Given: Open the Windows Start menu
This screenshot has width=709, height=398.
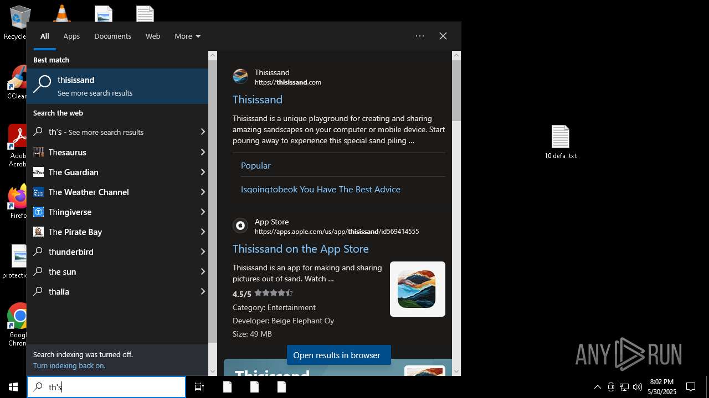Looking at the screenshot, I should (x=13, y=387).
